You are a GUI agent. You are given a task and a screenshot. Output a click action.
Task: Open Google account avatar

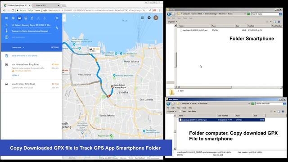coord(156,18)
